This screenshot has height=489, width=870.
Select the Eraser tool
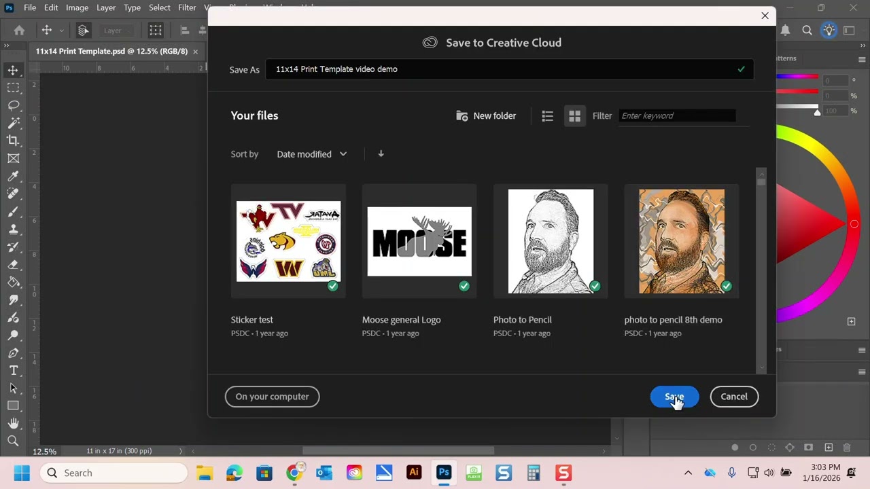point(13,264)
